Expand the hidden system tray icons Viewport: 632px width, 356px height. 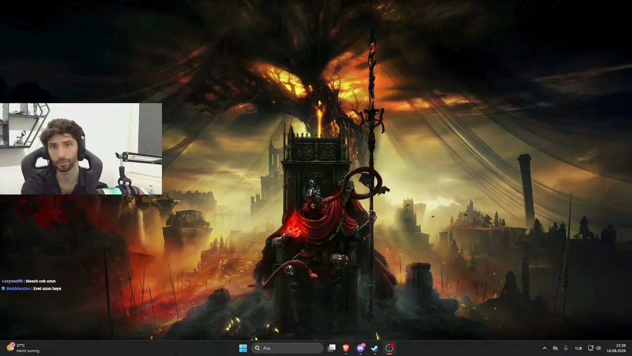coord(545,348)
